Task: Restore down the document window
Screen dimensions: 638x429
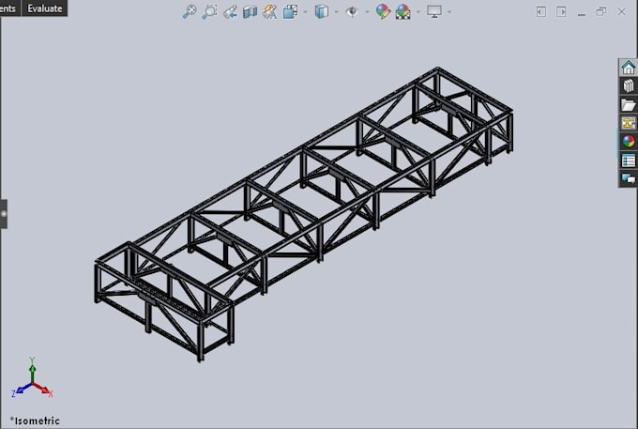Action: tap(601, 12)
